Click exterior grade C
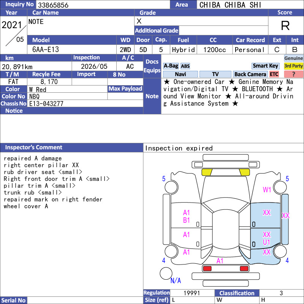Image resolution: width=304 pixels, height=304 pixels. [x=277, y=50]
